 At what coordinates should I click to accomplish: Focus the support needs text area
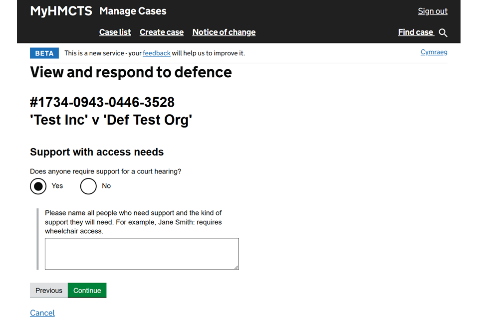tap(142, 254)
